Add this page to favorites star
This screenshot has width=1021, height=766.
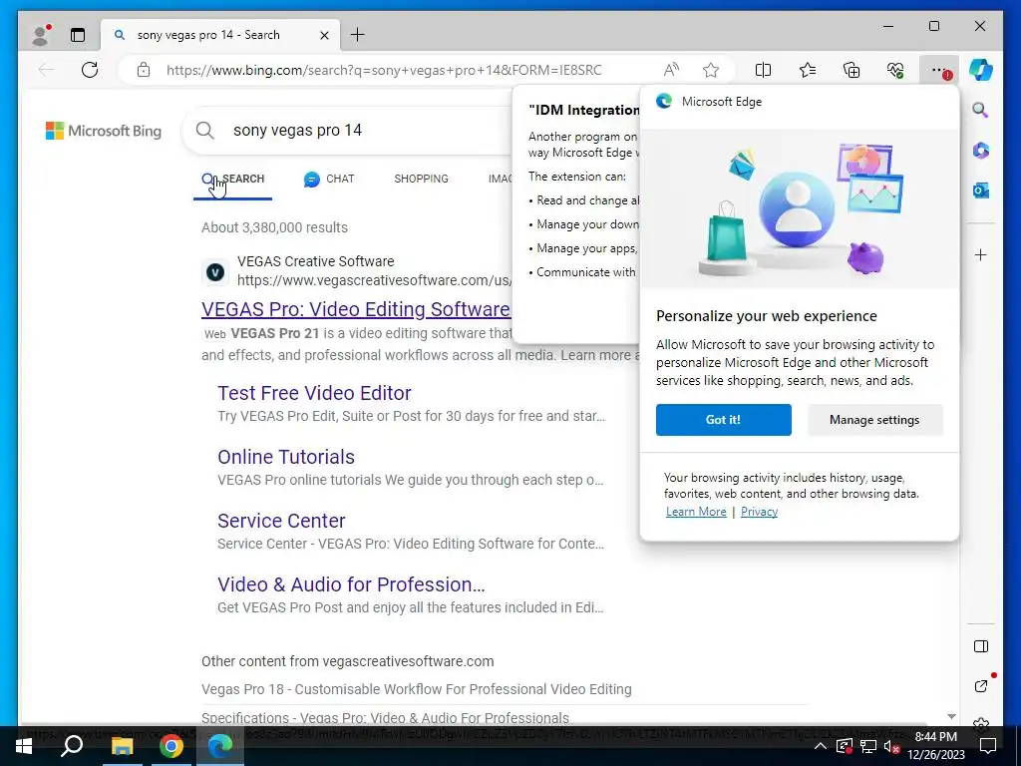710,70
